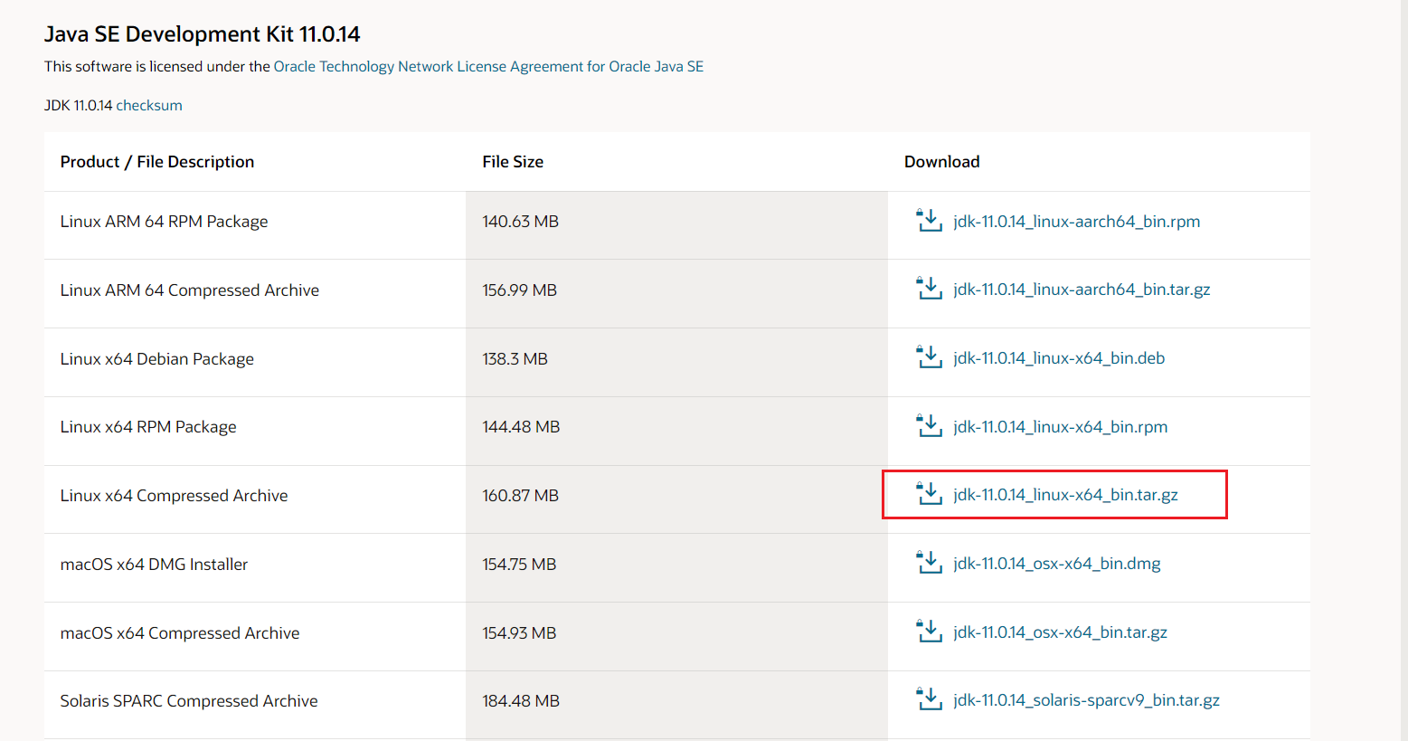Click download icon beside jdk-11.0.14_osx-x64_bin.tar.gz
The image size is (1408, 741).
click(x=929, y=631)
